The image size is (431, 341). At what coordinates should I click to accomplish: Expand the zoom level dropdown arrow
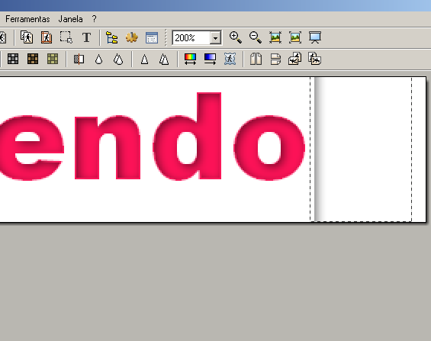[215, 38]
